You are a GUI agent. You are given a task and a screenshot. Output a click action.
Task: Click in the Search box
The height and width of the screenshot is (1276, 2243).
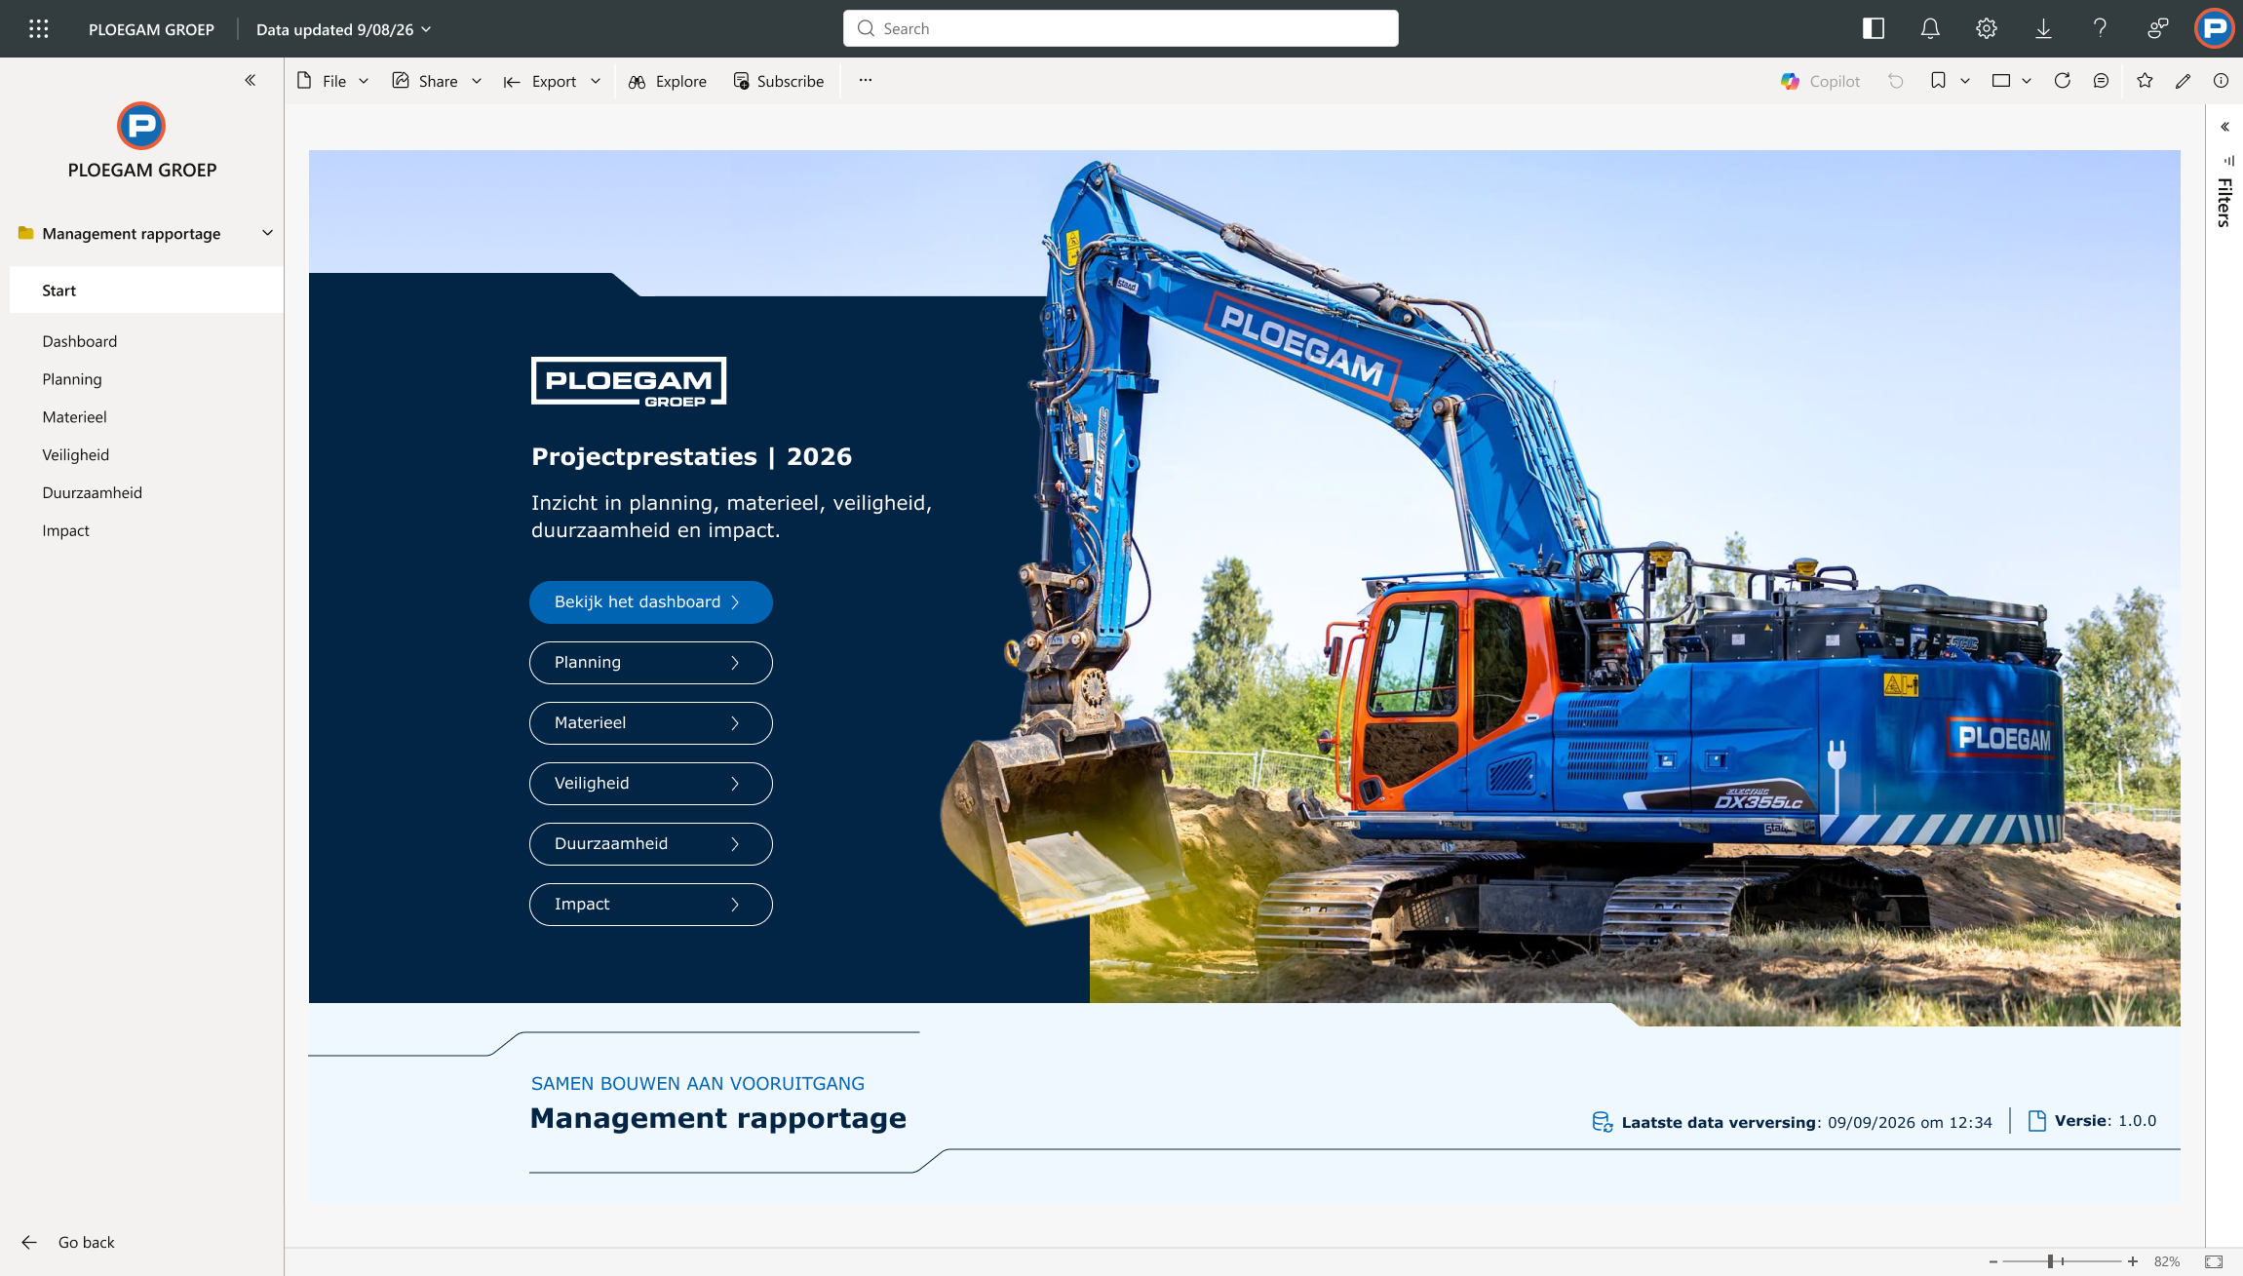(x=1121, y=28)
